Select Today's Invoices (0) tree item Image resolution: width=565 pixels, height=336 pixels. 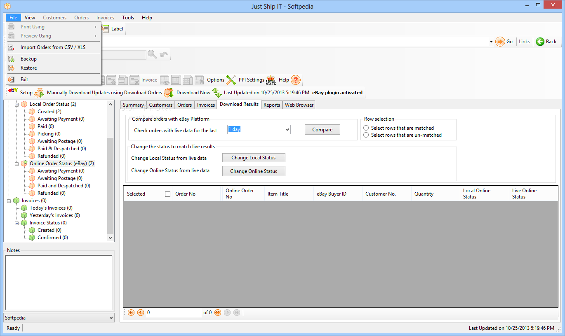51,208
